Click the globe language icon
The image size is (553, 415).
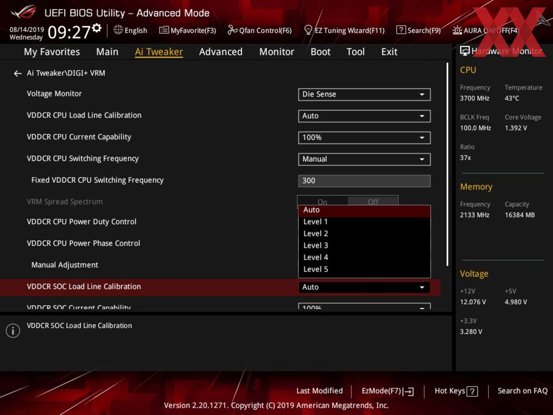click(118, 30)
